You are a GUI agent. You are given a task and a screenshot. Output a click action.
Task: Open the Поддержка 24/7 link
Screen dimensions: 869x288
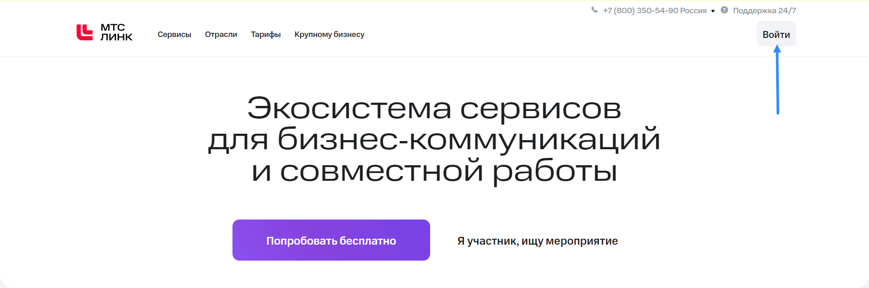tap(764, 10)
